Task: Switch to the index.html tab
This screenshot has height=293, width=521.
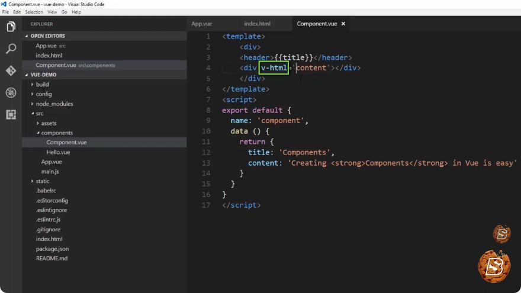Action: point(257,24)
